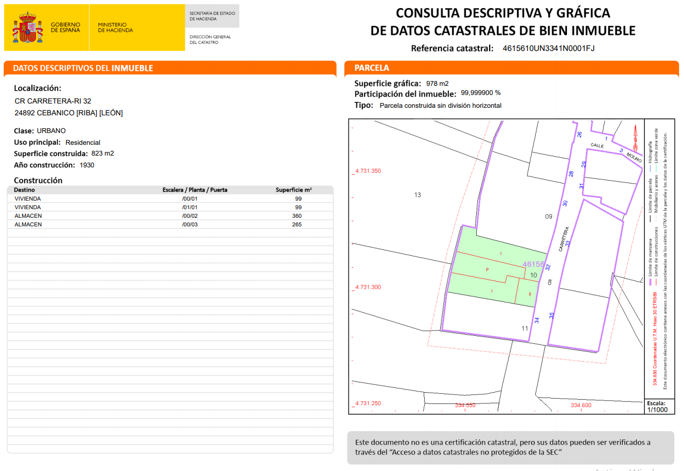Click the red II building label
Viewport: 684px width, 471px height.
tap(529, 294)
